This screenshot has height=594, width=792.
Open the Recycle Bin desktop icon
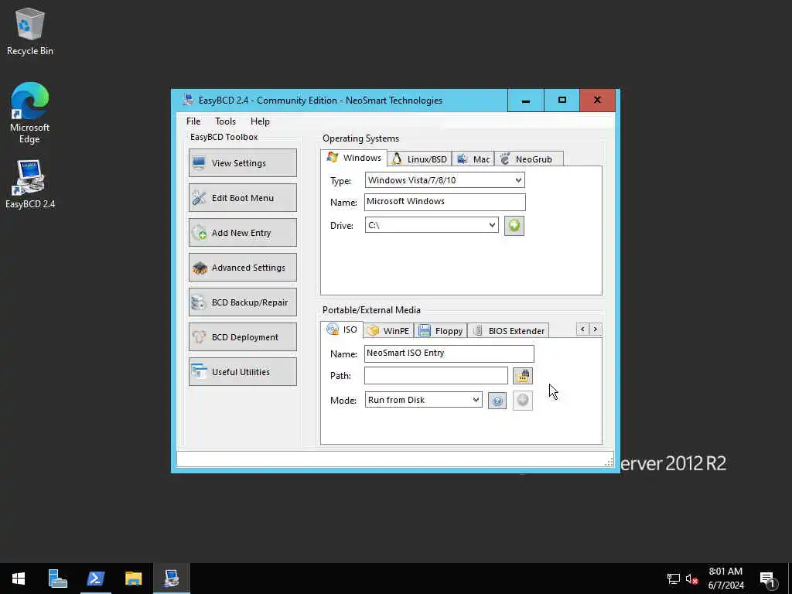coord(30,32)
